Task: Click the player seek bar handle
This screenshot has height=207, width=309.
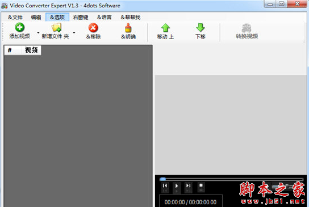Action: [163, 179]
